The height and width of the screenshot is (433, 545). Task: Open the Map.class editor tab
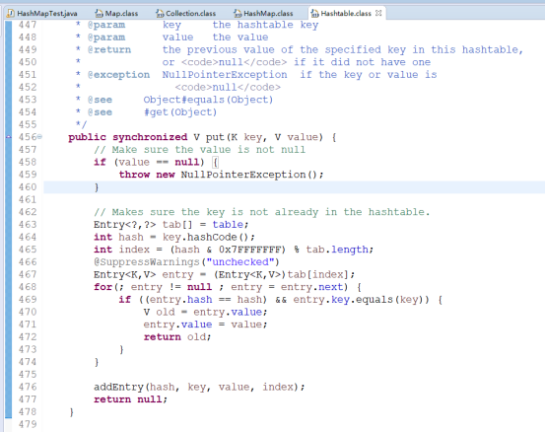click(x=121, y=13)
